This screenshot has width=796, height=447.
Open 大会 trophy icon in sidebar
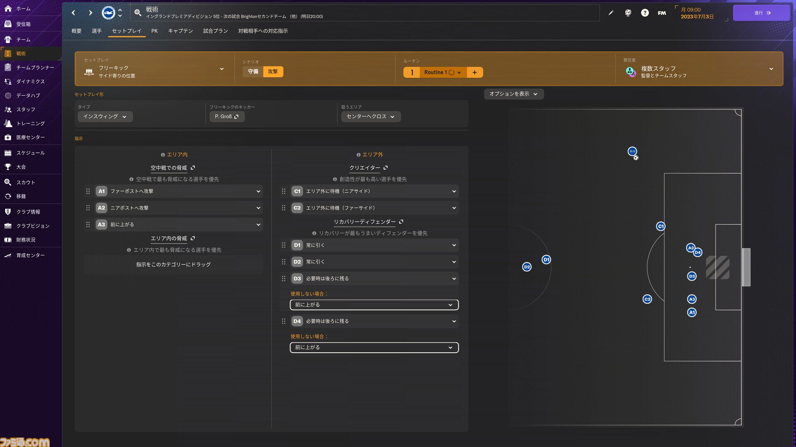click(8, 167)
